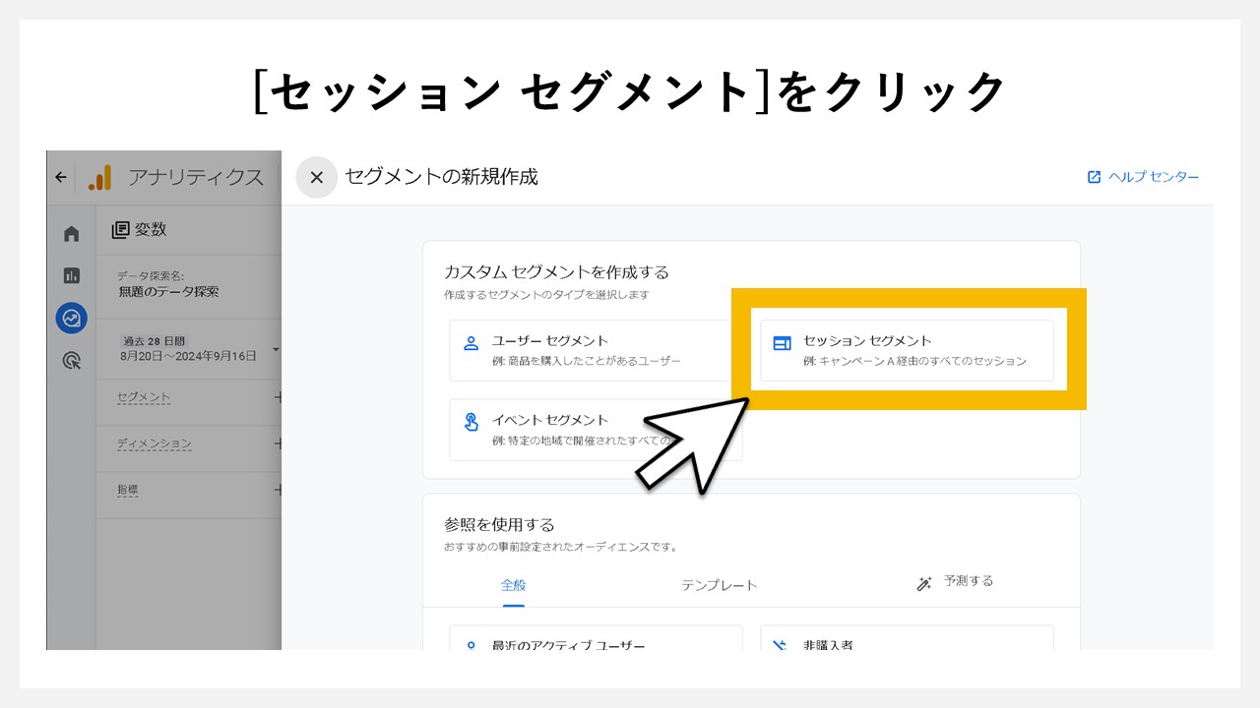Close segment creation with the X button
The height and width of the screenshot is (708, 1260).
316,177
